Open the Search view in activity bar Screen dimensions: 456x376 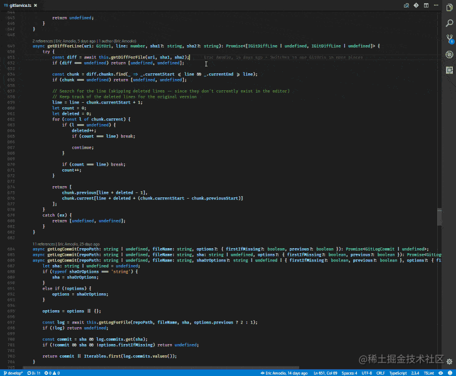pos(449,23)
